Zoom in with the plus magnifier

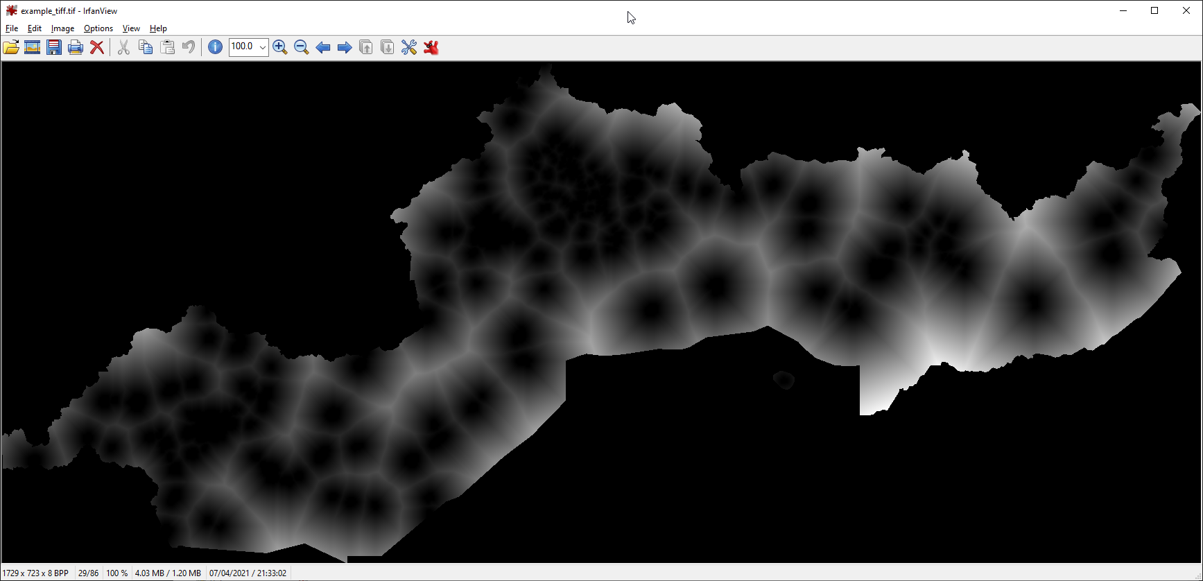tap(280, 47)
